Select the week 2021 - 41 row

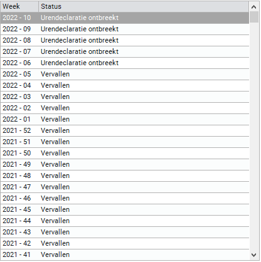(x=125, y=254)
